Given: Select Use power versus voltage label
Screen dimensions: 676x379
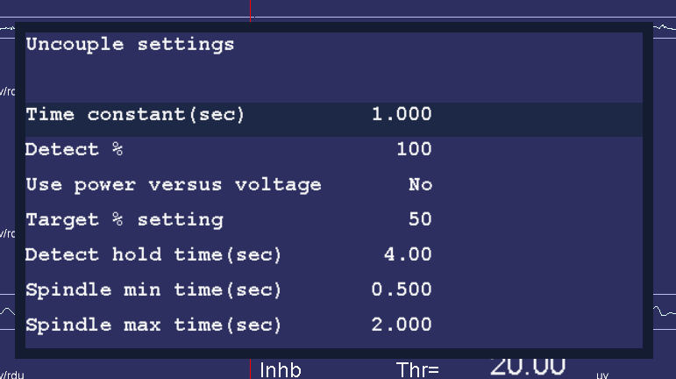Looking at the screenshot, I should [174, 185].
